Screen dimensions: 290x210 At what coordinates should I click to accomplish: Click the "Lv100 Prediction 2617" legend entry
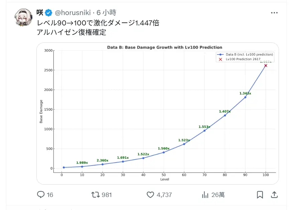[243, 59]
